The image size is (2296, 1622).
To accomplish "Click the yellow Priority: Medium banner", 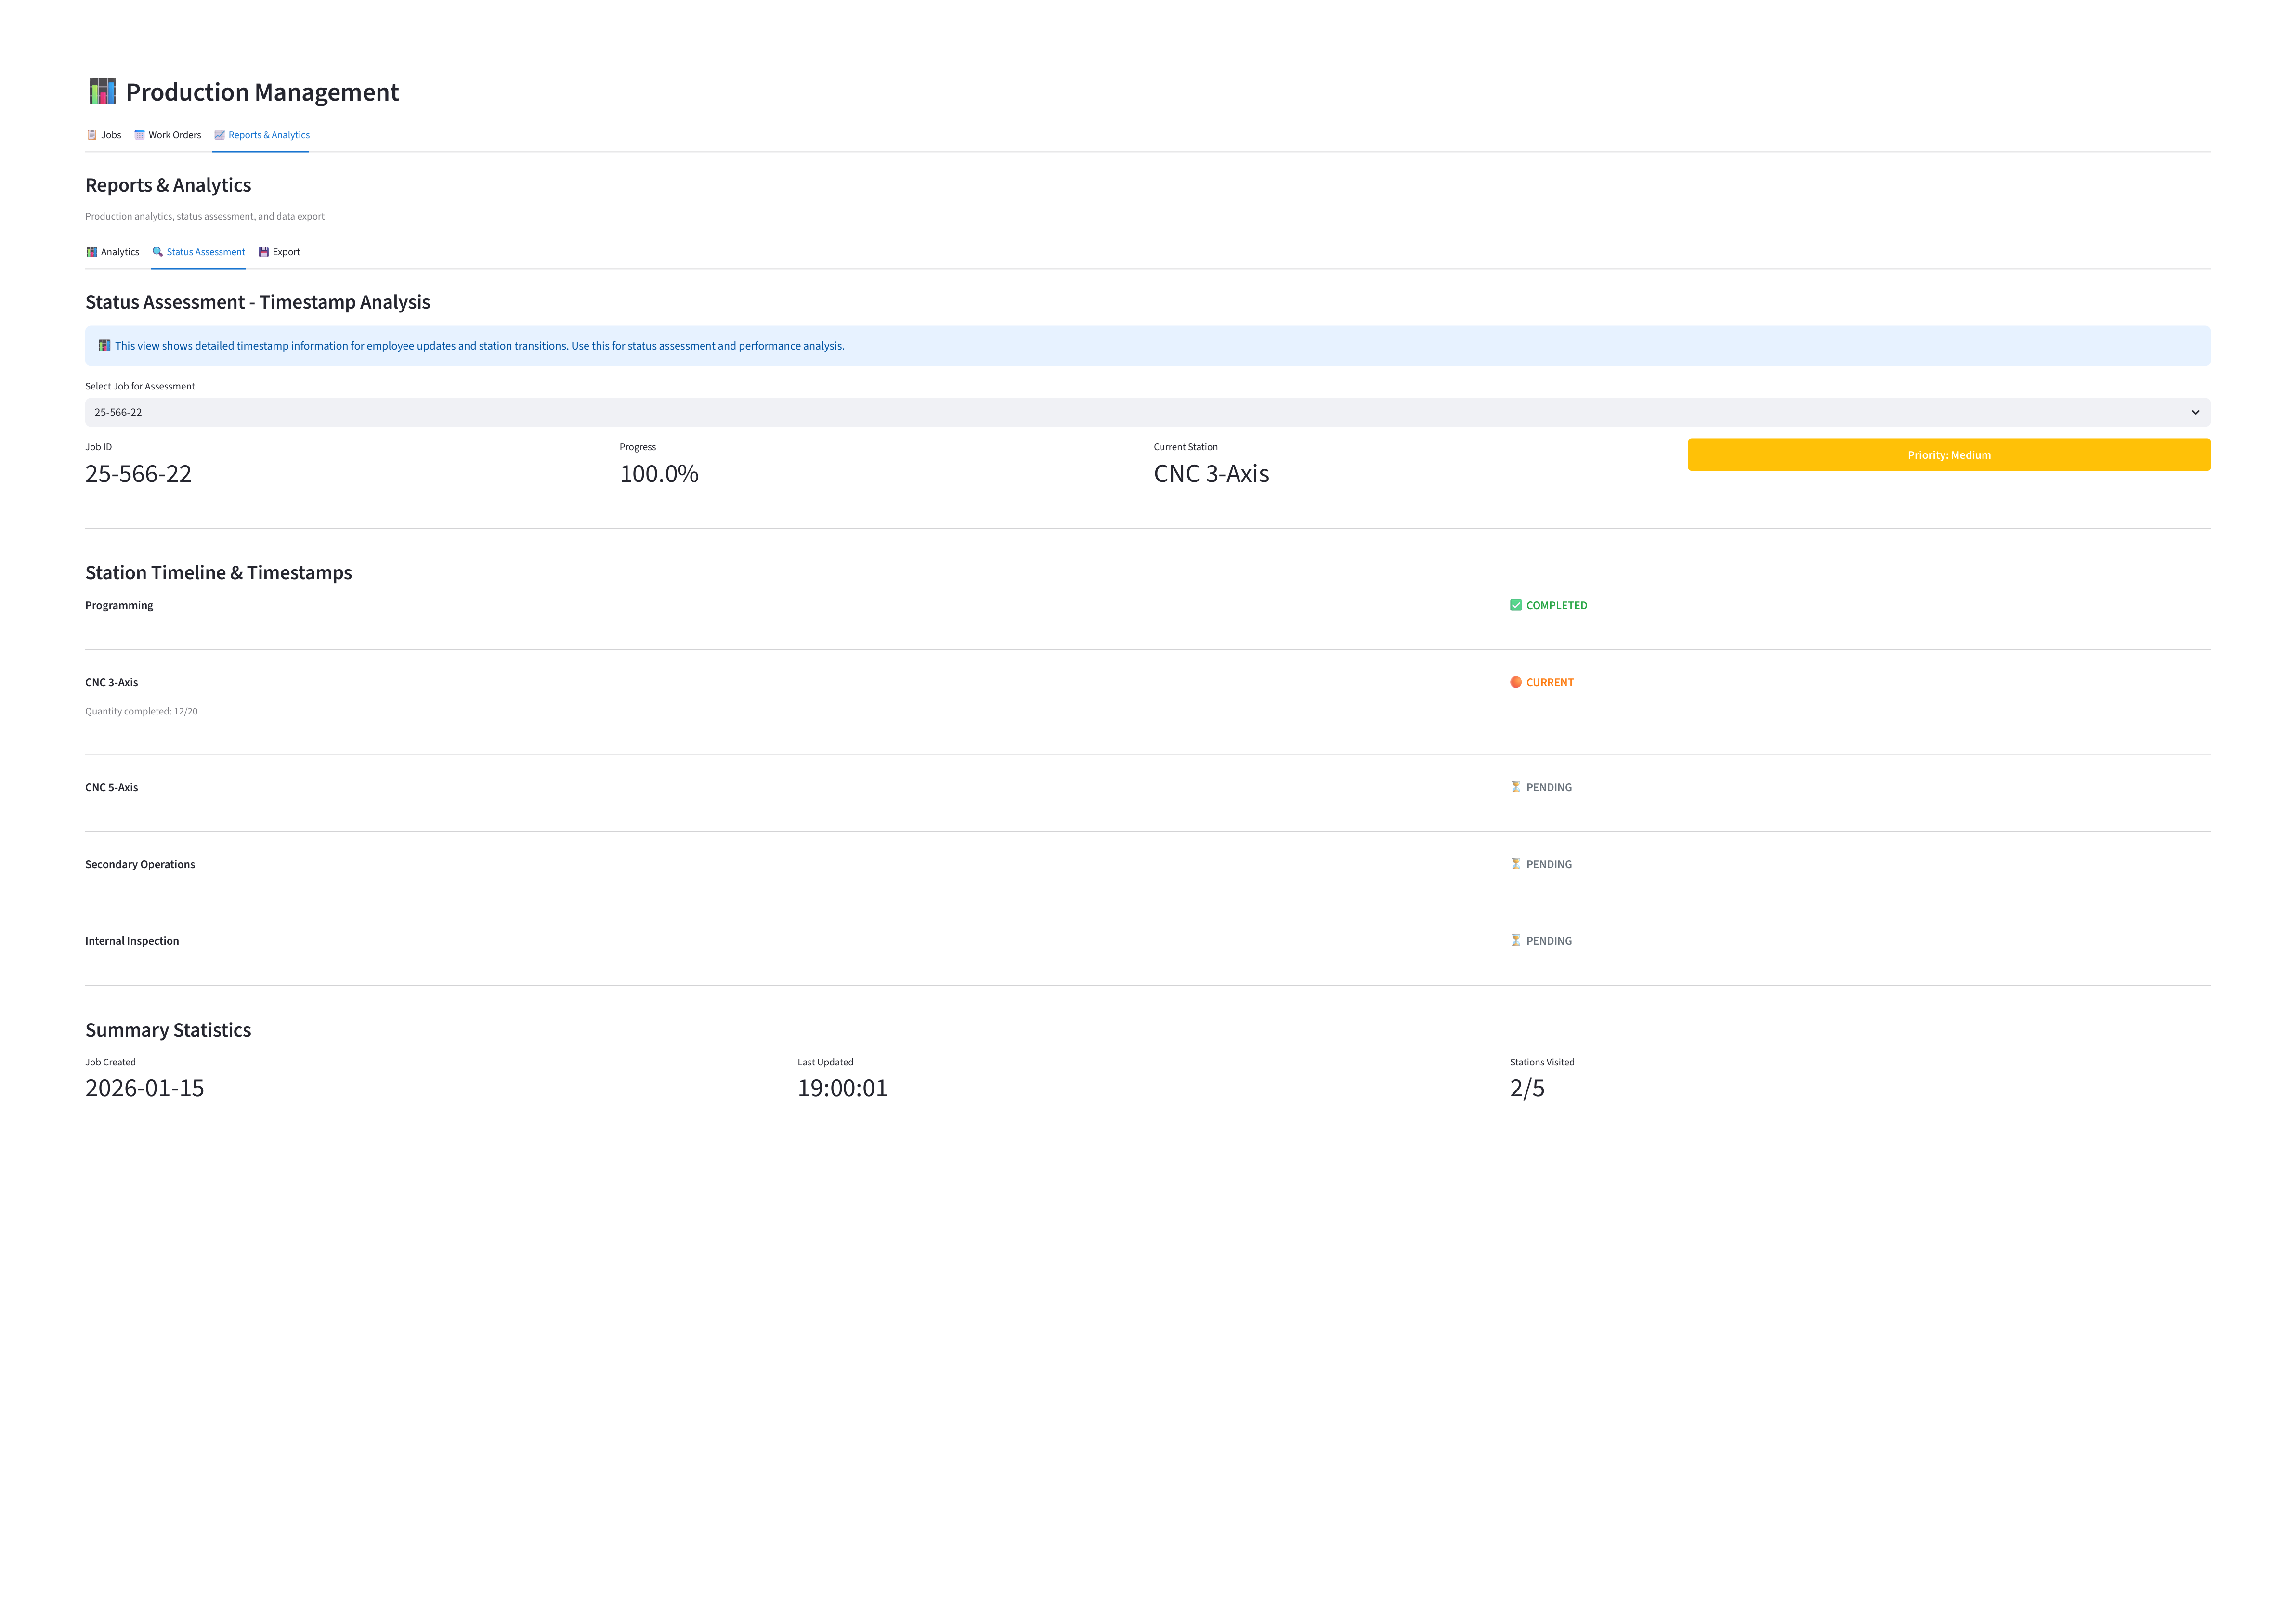I will (1949, 455).
